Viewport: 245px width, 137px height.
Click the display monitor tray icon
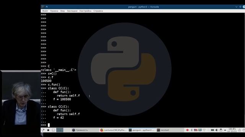(x=200, y=130)
